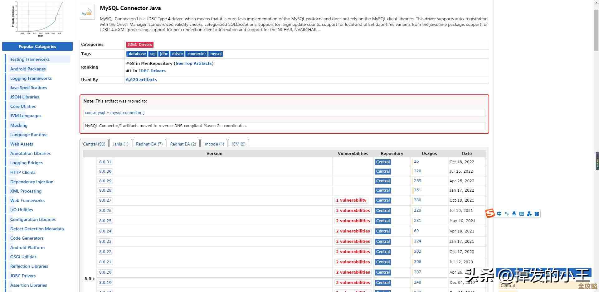The width and height of the screenshot is (599, 292).
Task: Switch to the Jahia (1) repository tab
Action: pos(120,144)
